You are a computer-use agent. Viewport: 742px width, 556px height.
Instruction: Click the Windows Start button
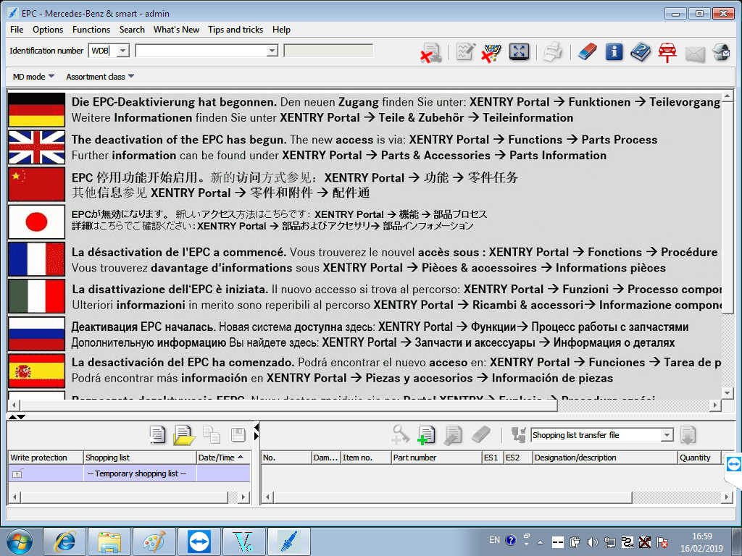tap(19, 542)
